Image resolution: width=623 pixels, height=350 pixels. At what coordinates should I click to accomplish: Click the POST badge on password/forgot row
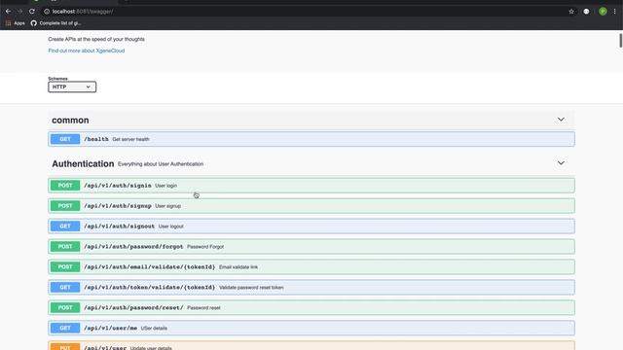(65, 246)
